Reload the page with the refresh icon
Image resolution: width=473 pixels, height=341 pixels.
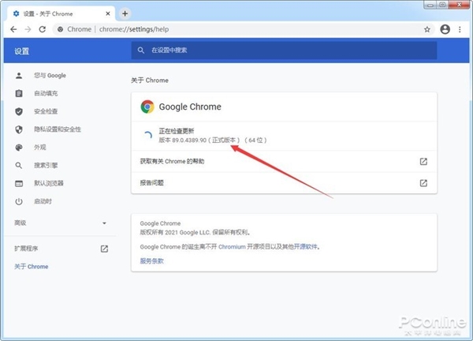coord(43,29)
